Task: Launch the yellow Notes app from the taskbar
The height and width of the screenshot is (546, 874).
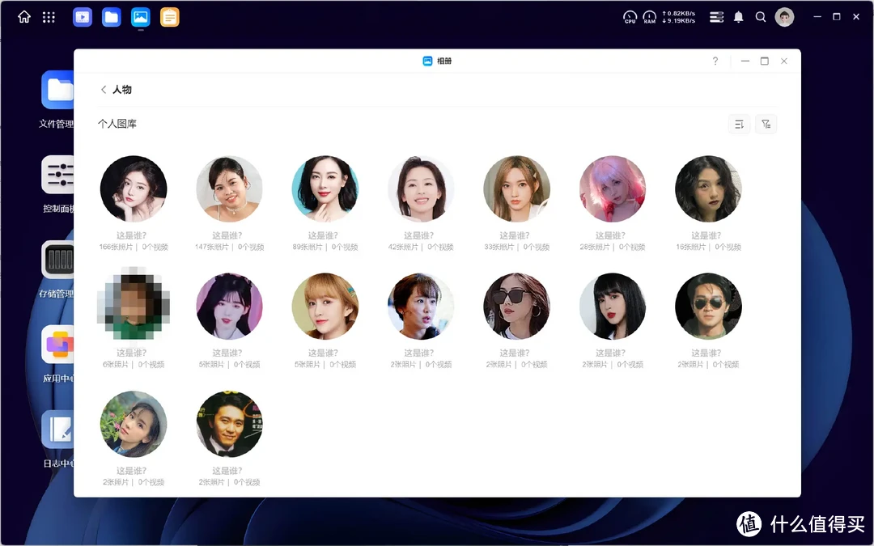Action: tap(169, 16)
